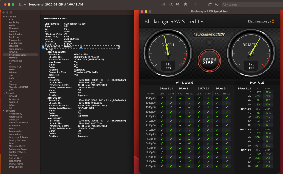The width and height of the screenshot is (283, 174).
Task: Click the 'Metal 2' support value
Action: click(x=68, y=47)
